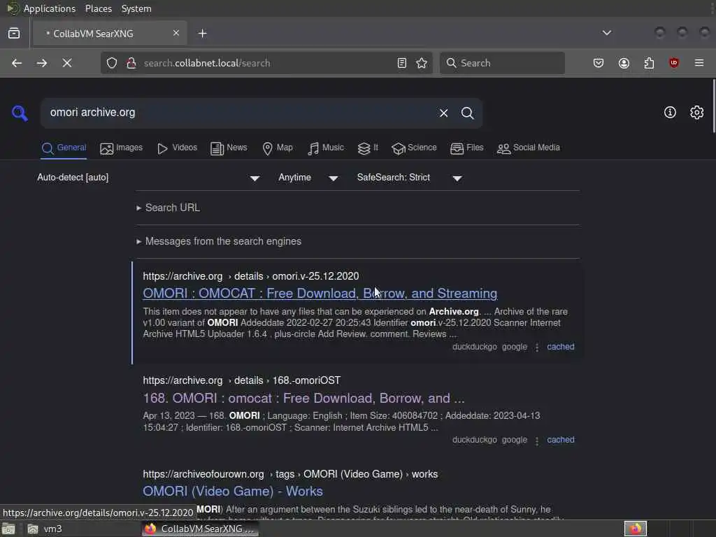Open Firefox account menu

pos(624,63)
